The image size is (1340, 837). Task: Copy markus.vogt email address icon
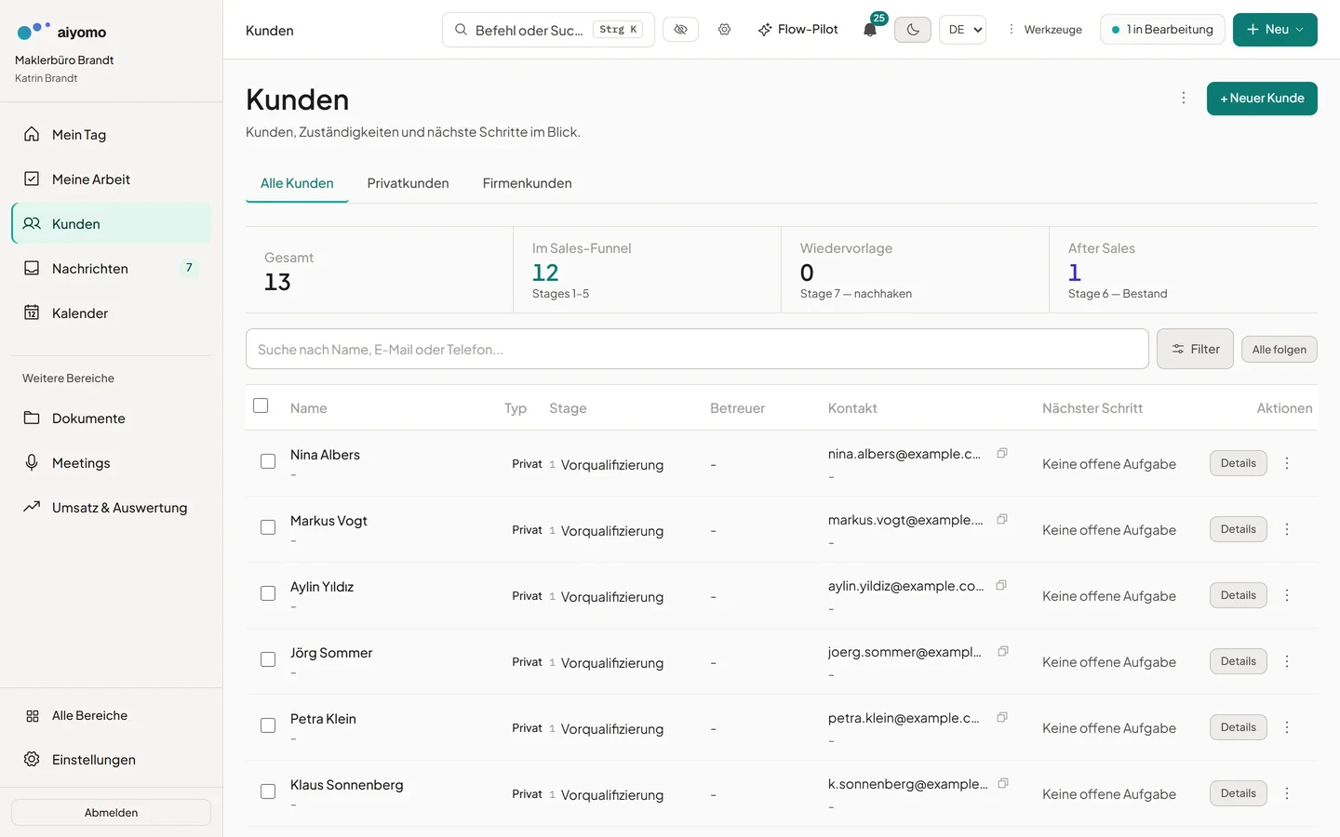(1002, 519)
